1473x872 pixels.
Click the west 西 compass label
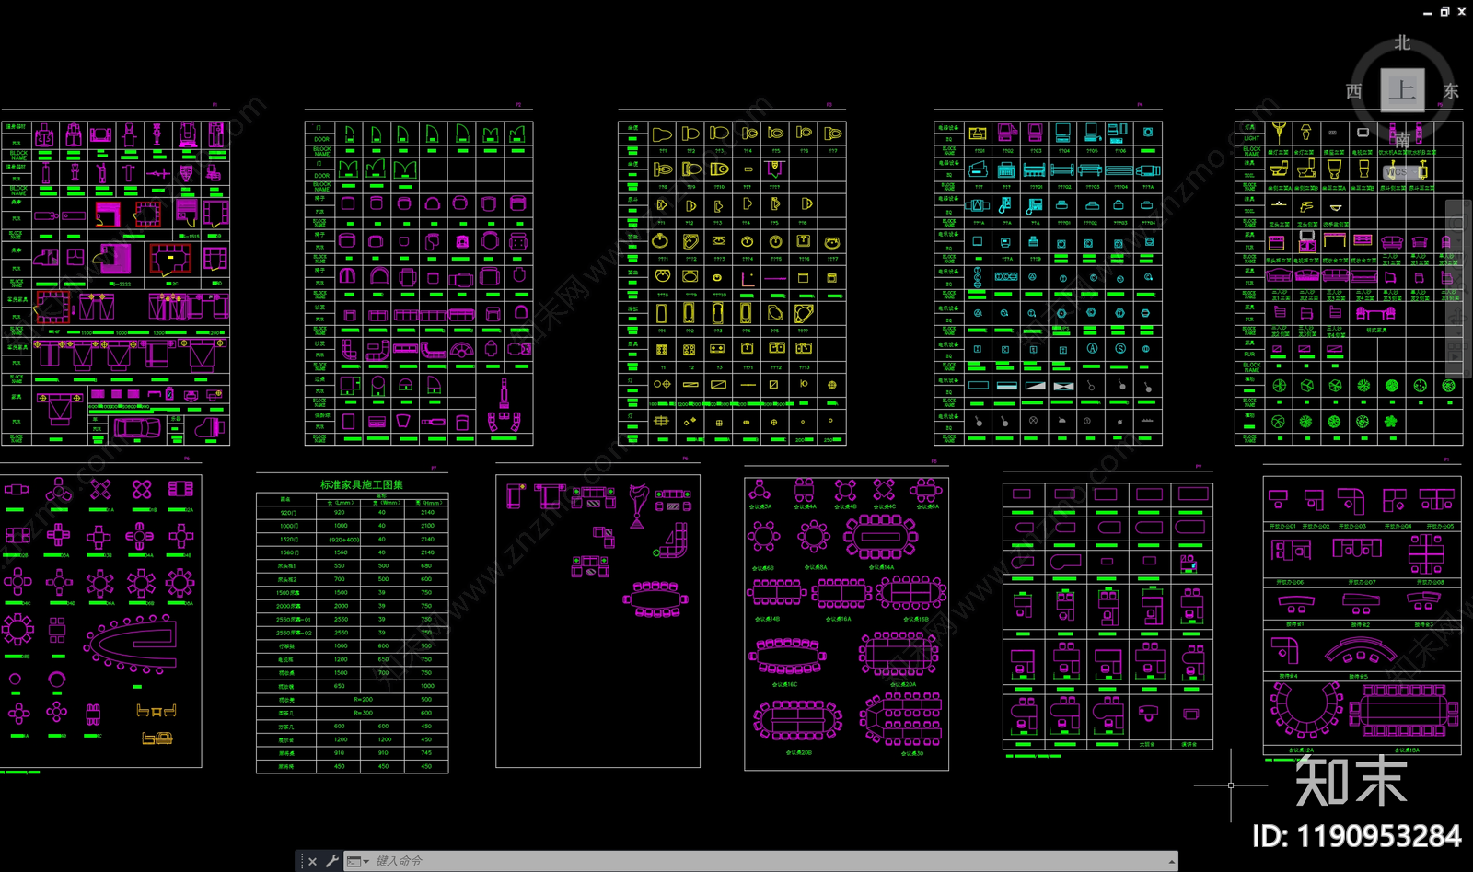(x=1353, y=91)
